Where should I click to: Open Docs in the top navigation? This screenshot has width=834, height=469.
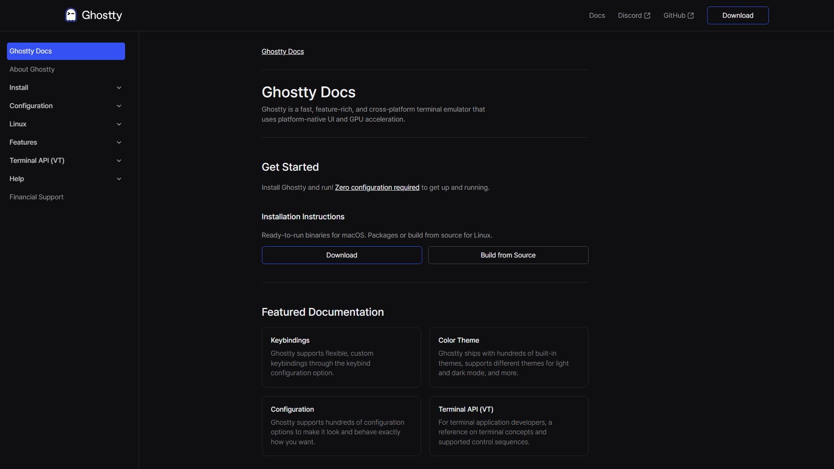pyautogui.click(x=597, y=16)
